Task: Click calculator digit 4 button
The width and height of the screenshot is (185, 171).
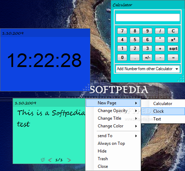Action: click(x=122, y=40)
